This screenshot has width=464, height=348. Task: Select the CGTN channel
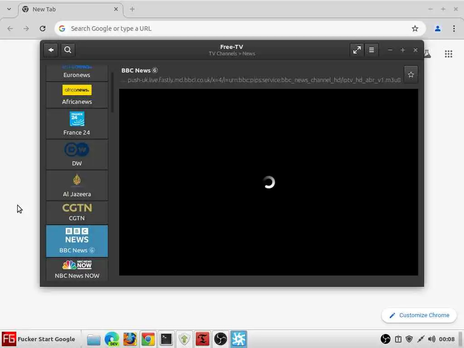(77, 213)
